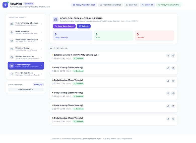This screenshot has width=196, height=143.
Task: Open Policy & Safety Audit view
Action: coord(26,74)
